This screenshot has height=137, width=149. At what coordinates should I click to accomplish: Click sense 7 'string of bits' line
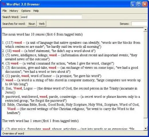[71, 82]
